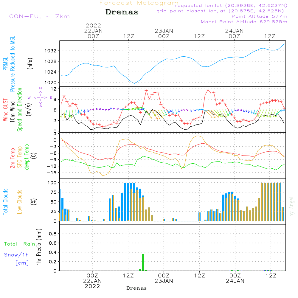Click the top '23JAN' date label

click(164, 31)
